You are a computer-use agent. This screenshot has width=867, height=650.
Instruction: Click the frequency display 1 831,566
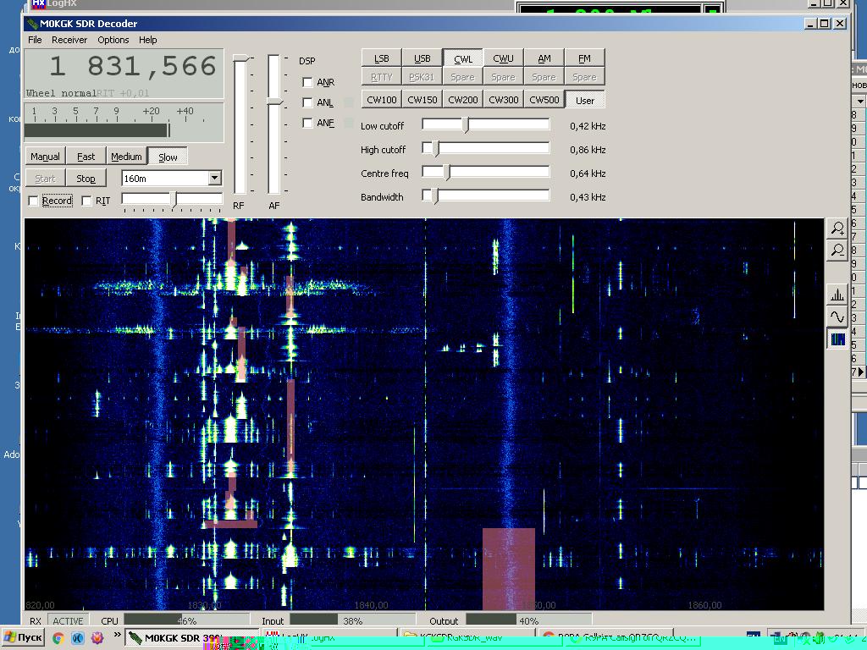(x=124, y=68)
